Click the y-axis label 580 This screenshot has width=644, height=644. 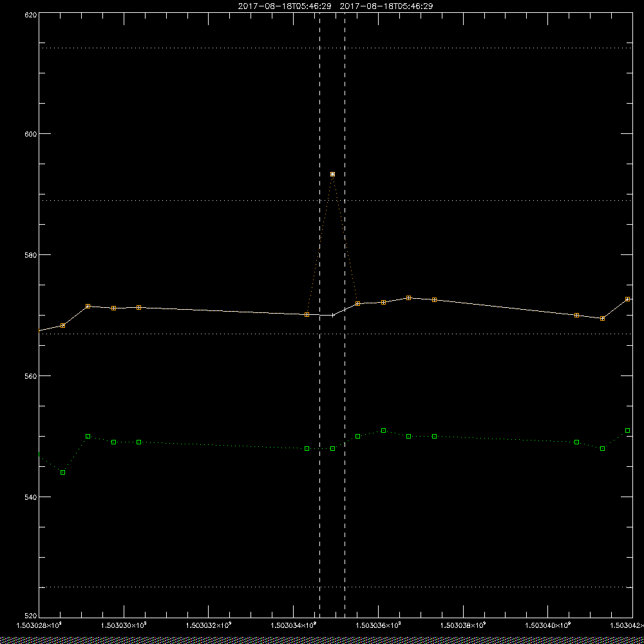[31, 254]
